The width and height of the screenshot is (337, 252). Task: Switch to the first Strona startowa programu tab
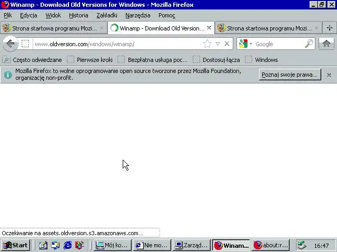(x=54, y=28)
